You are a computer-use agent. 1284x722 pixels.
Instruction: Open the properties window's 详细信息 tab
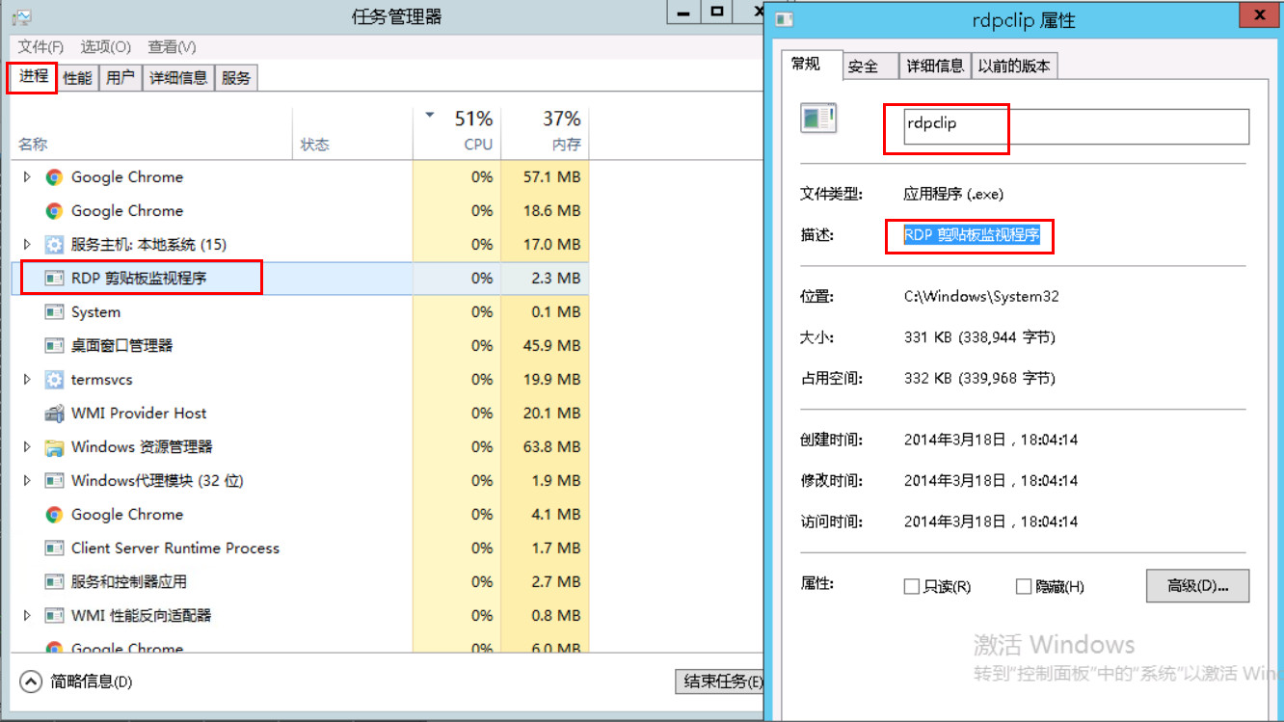(935, 67)
